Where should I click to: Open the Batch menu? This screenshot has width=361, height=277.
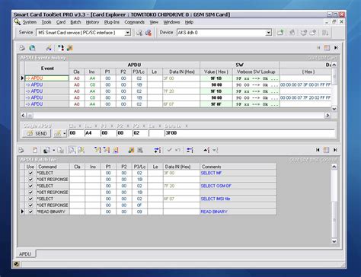tap(75, 22)
